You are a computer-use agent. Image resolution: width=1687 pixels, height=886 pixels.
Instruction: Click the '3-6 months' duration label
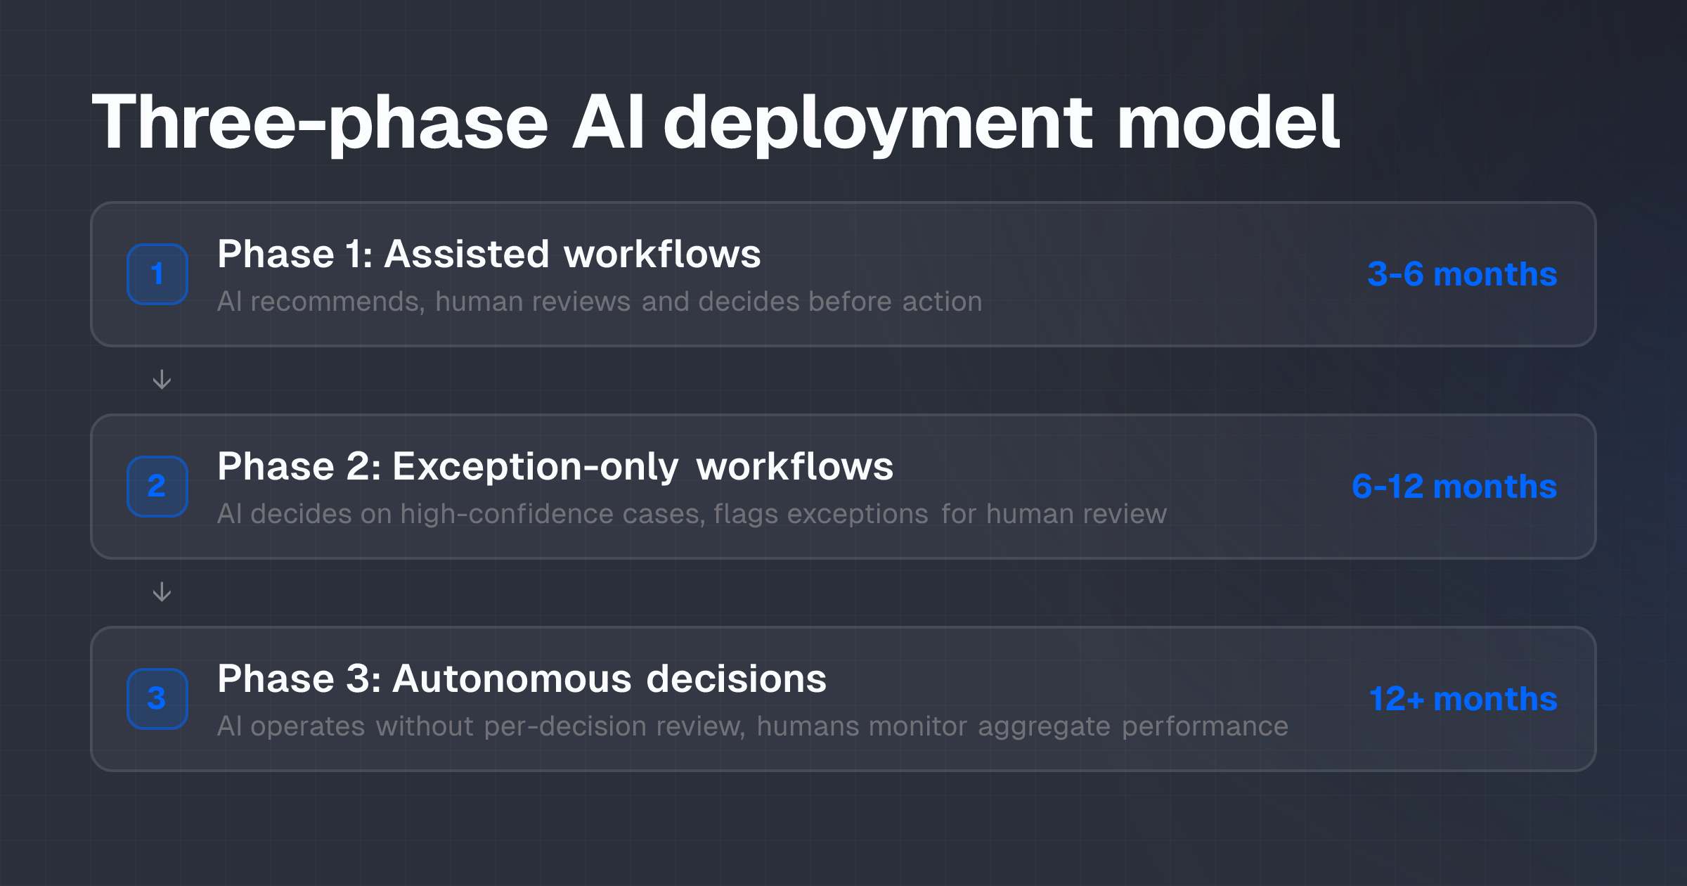1462,274
